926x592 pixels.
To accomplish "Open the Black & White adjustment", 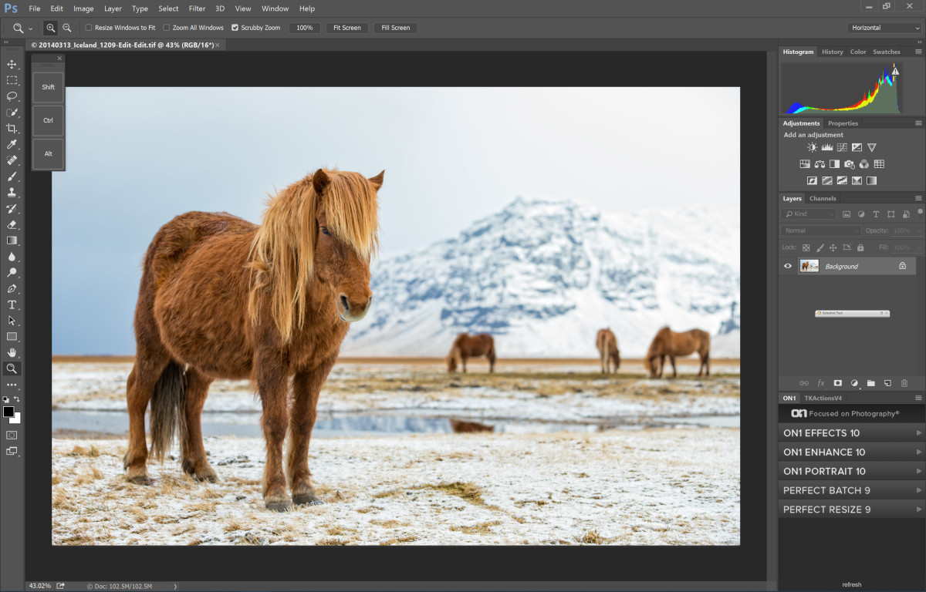I will click(834, 163).
